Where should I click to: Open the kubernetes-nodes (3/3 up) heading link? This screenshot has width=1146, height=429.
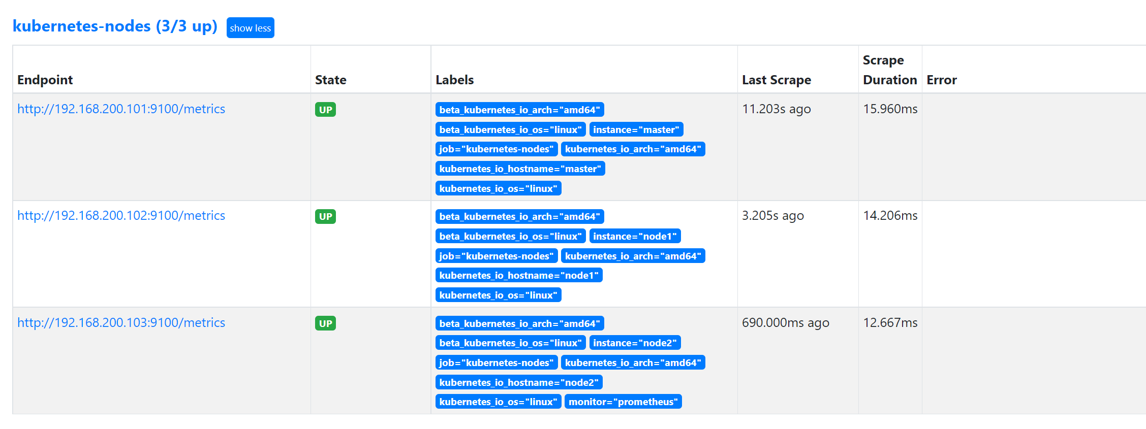115,26
